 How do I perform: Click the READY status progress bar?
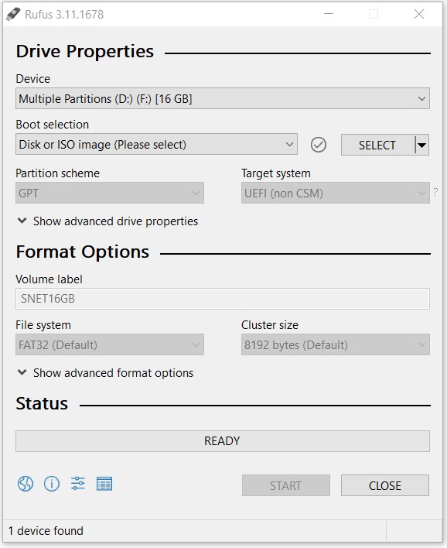pyautogui.click(x=223, y=441)
